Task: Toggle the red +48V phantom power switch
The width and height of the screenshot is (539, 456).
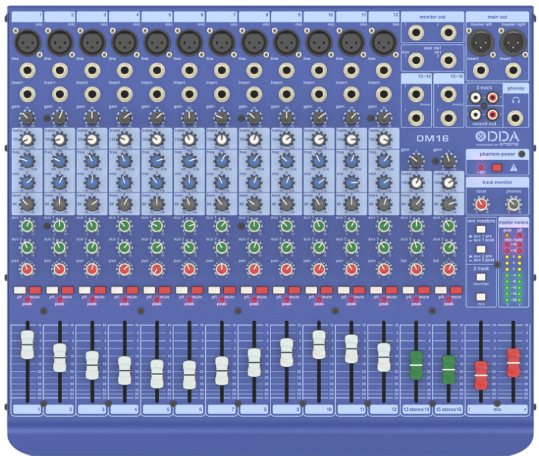Action: click(497, 167)
